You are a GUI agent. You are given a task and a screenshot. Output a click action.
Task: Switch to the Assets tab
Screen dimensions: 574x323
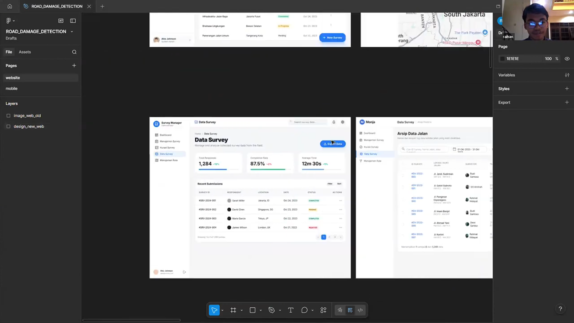(x=25, y=52)
